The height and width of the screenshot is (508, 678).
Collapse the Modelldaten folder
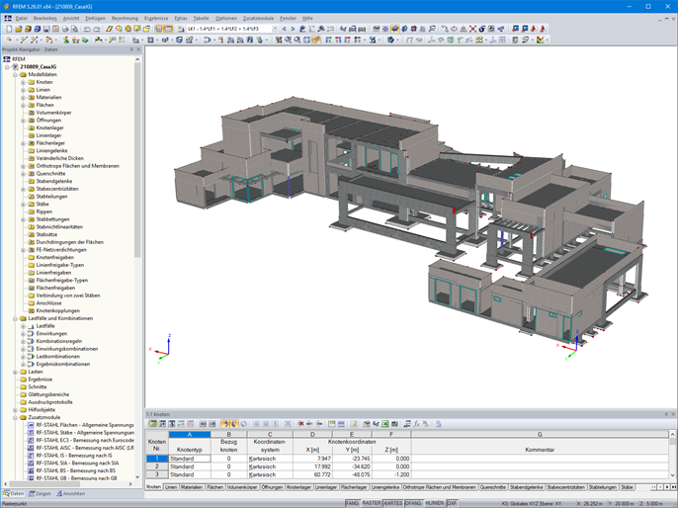click(15, 74)
